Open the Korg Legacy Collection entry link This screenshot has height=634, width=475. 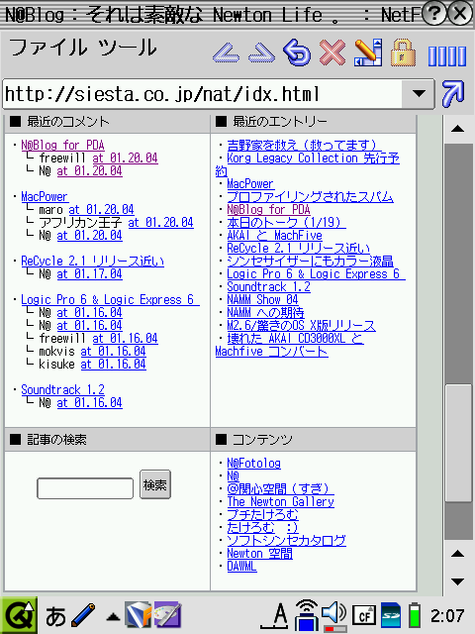(313, 158)
